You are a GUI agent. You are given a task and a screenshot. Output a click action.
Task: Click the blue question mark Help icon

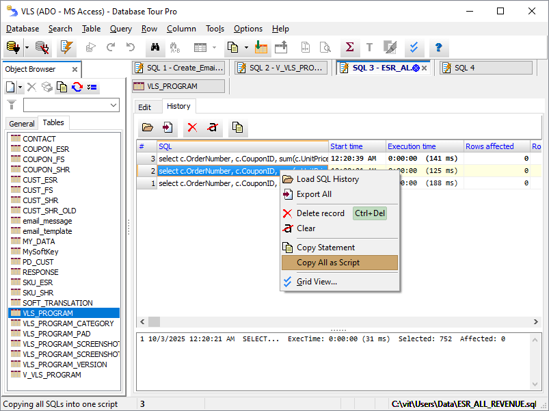click(x=438, y=47)
